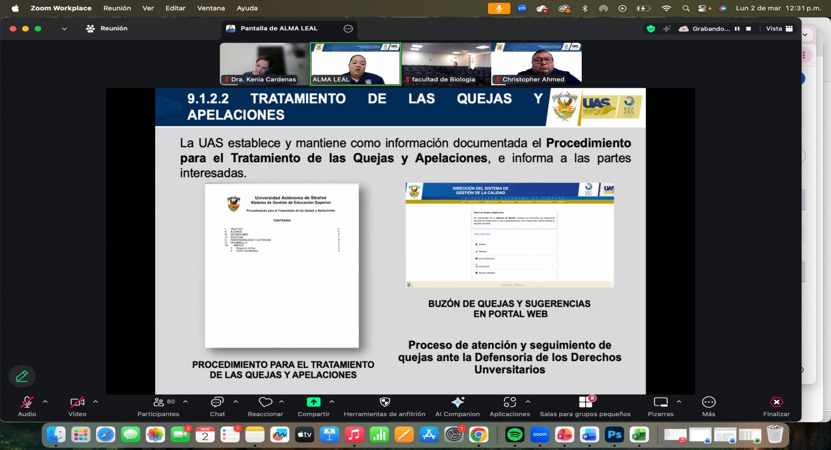Unmute audio with the microphone icon
This screenshot has width=831, height=450.
pyautogui.click(x=27, y=402)
